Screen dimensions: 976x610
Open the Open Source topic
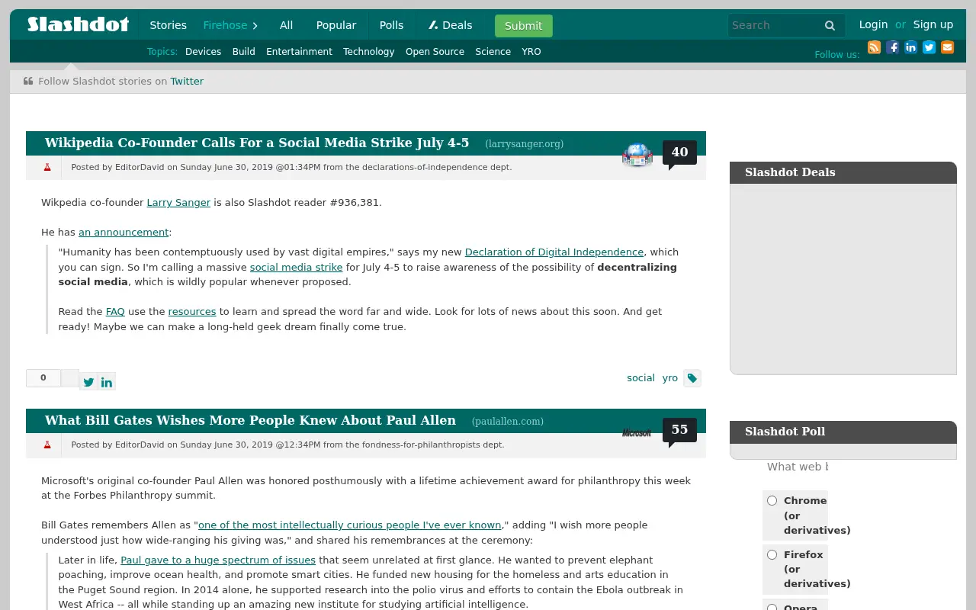[435, 52]
